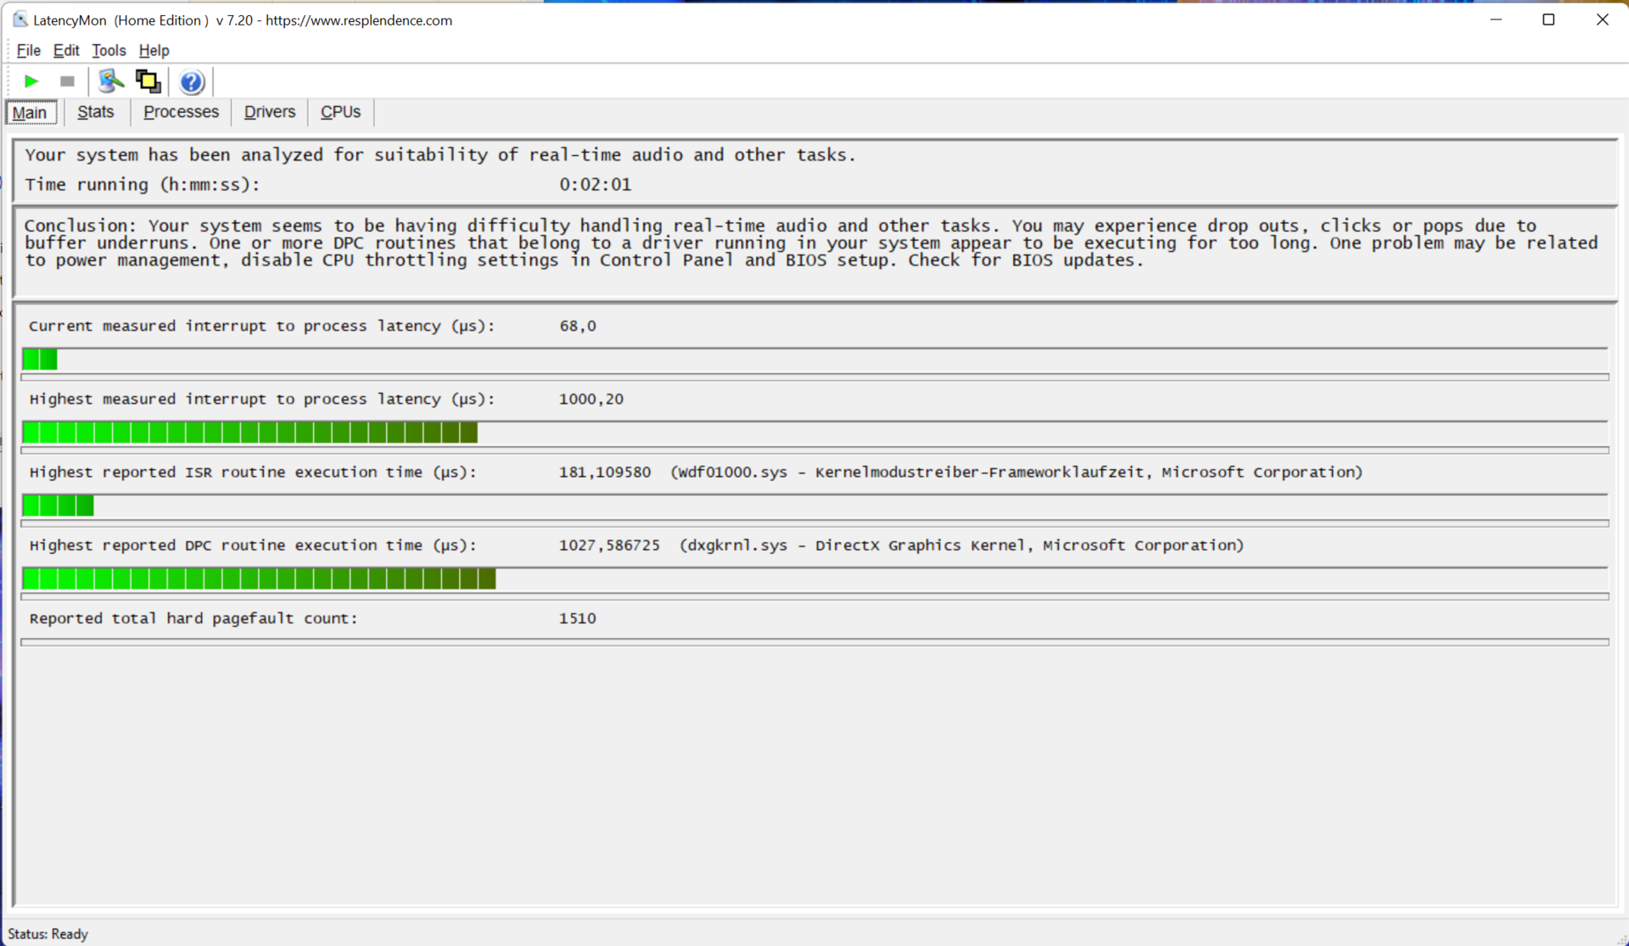Click the gray stop monitor icon

[x=67, y=81]
